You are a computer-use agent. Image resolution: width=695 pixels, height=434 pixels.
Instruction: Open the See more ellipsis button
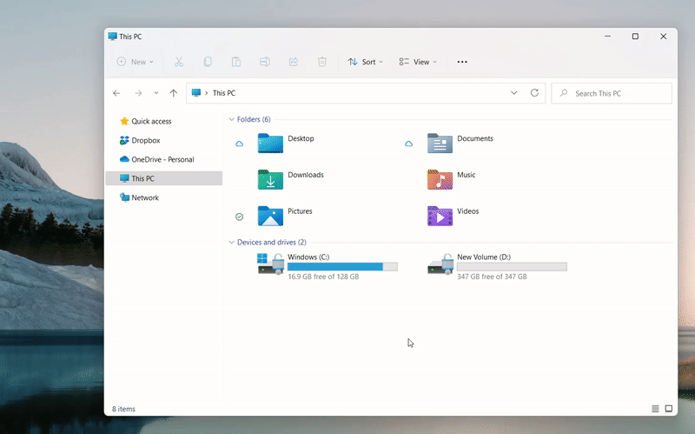click(x=462, y=62)
